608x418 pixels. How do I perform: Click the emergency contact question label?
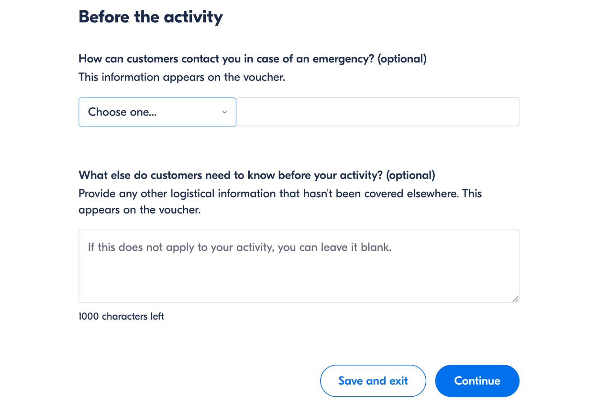[252, 59]
